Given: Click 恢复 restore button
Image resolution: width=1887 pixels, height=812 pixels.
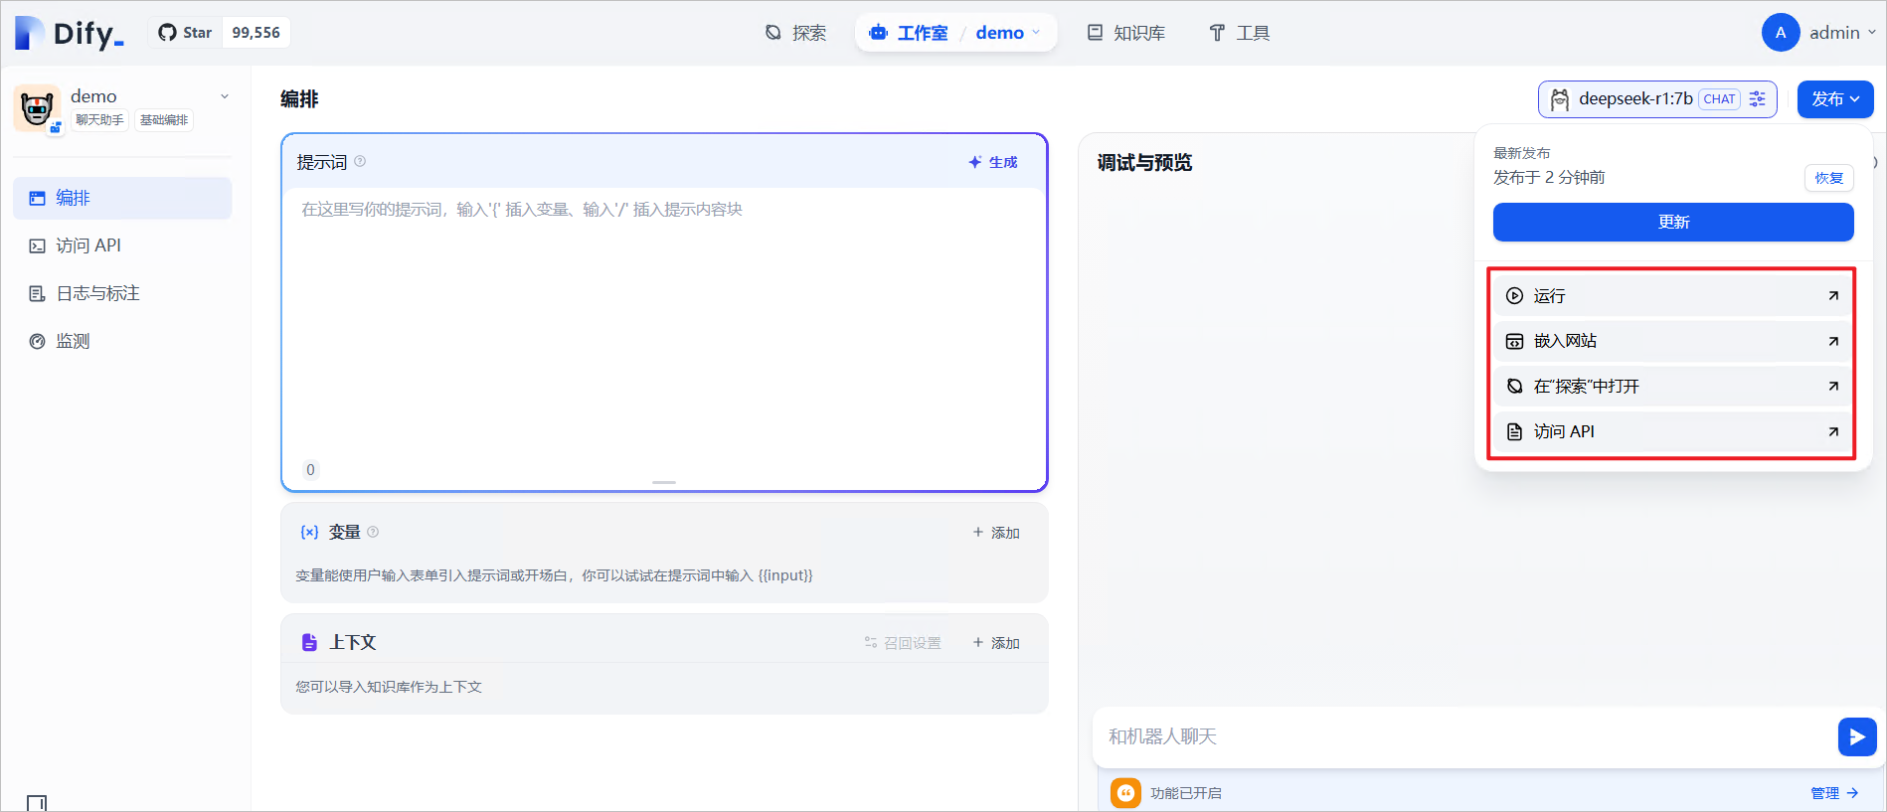Looking at the screenshot, I should click(1828, 178).
